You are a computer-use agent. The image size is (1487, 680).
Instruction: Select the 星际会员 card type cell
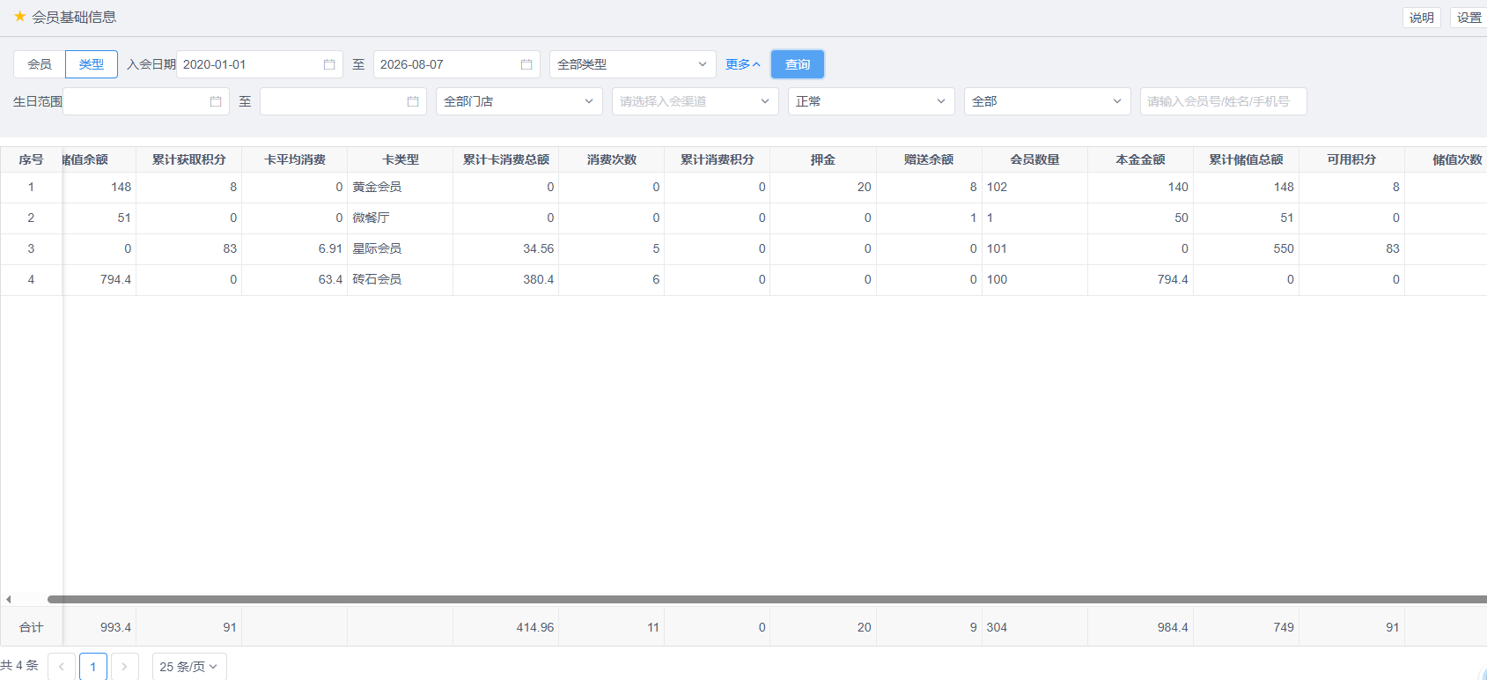coord(401,249)
